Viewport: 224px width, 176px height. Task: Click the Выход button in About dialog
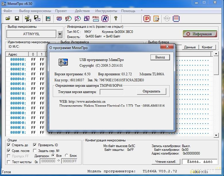[x=160, y=57]
